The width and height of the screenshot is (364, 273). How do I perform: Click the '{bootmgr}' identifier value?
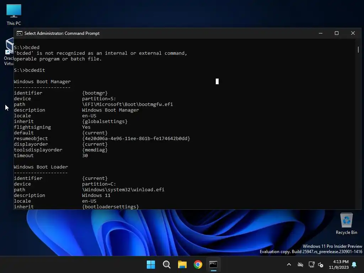[95, 93]
